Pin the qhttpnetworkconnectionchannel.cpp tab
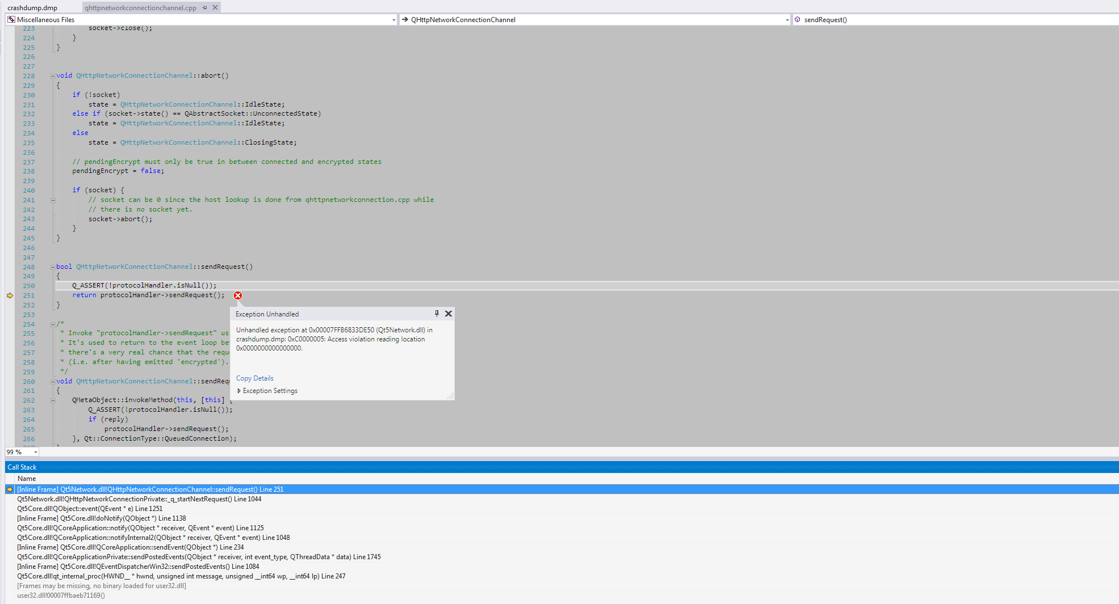 coord(205,8)
